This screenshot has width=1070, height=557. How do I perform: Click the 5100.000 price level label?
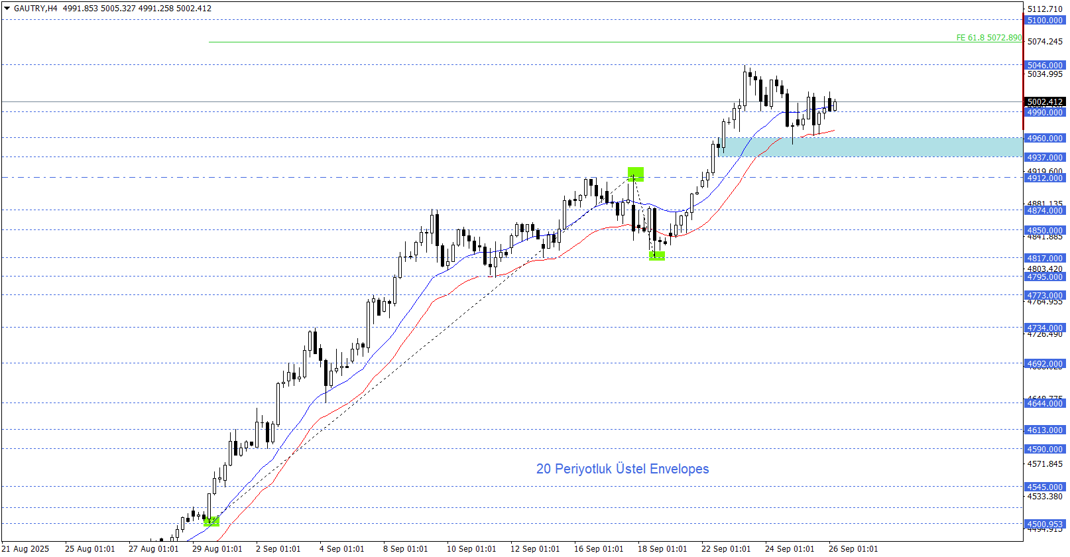1045,21
